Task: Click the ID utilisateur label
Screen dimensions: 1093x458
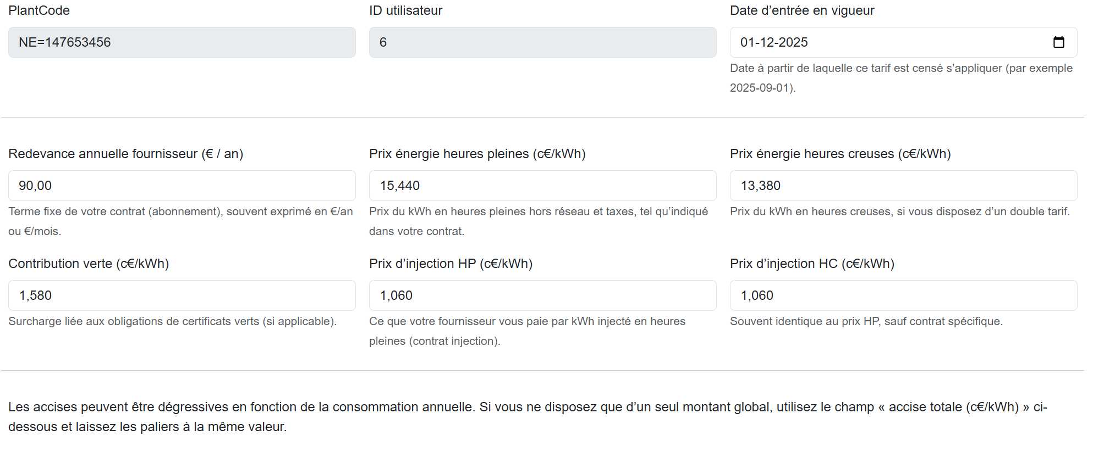Action: (x=405, y=10)
